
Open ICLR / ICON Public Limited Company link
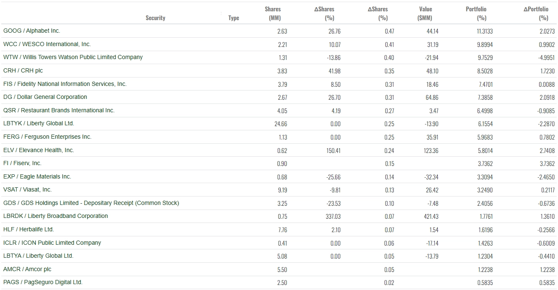point(52,243)
